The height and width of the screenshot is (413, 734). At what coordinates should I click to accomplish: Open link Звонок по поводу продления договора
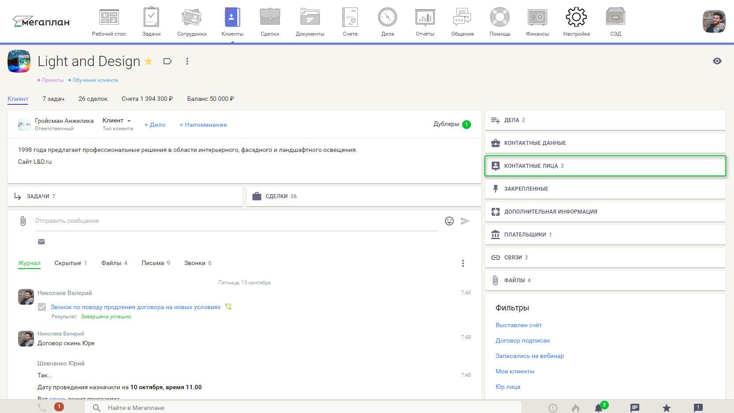[136, 307]
